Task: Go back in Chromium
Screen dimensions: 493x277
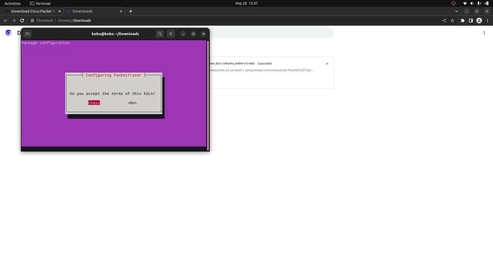Action: pos(6,20)
